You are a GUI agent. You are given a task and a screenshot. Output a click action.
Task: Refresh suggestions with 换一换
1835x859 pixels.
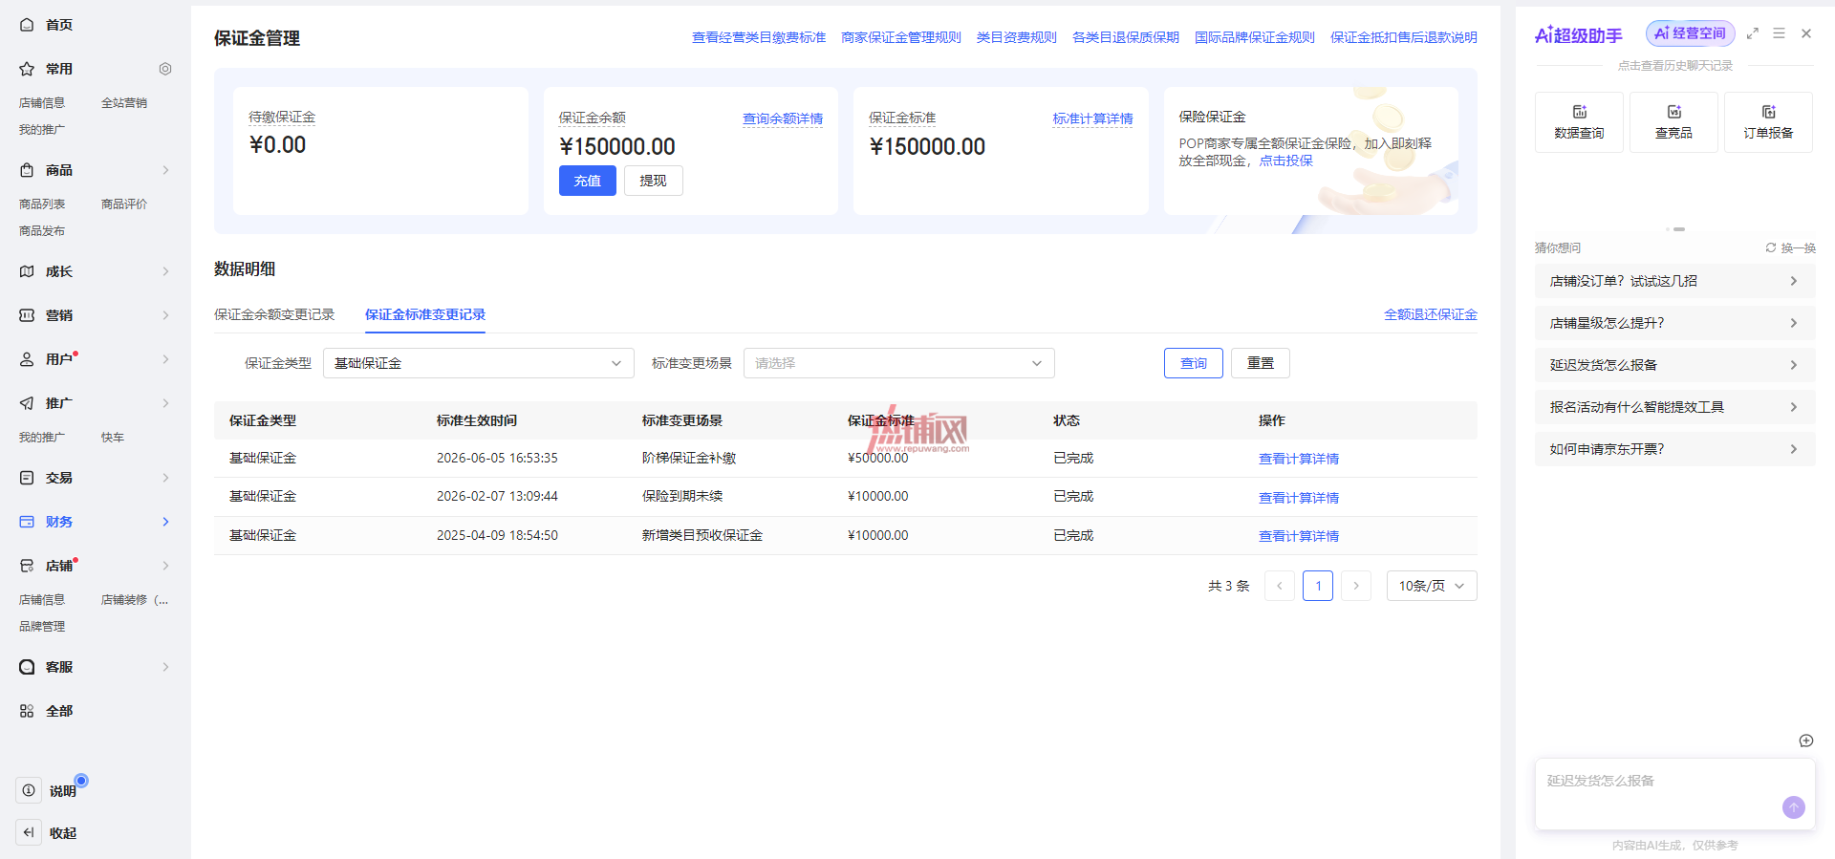[x=1790, y=247]
